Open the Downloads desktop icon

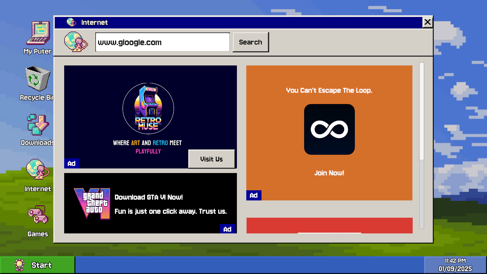(38, 125)
